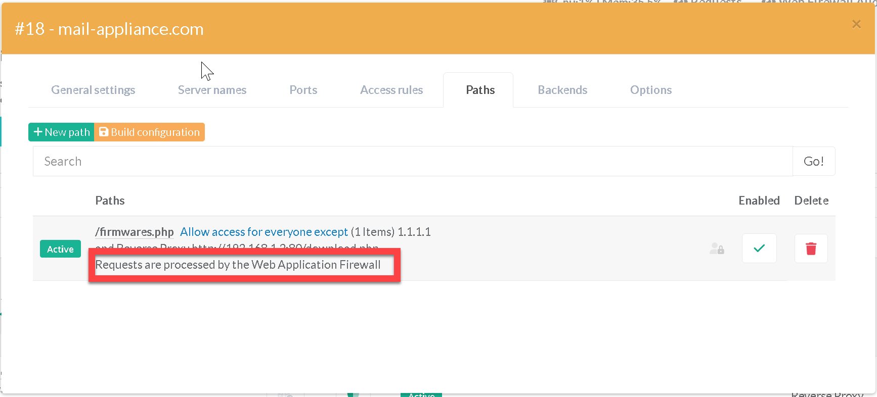Click the green Active status badge

click(x=60, y=249)
